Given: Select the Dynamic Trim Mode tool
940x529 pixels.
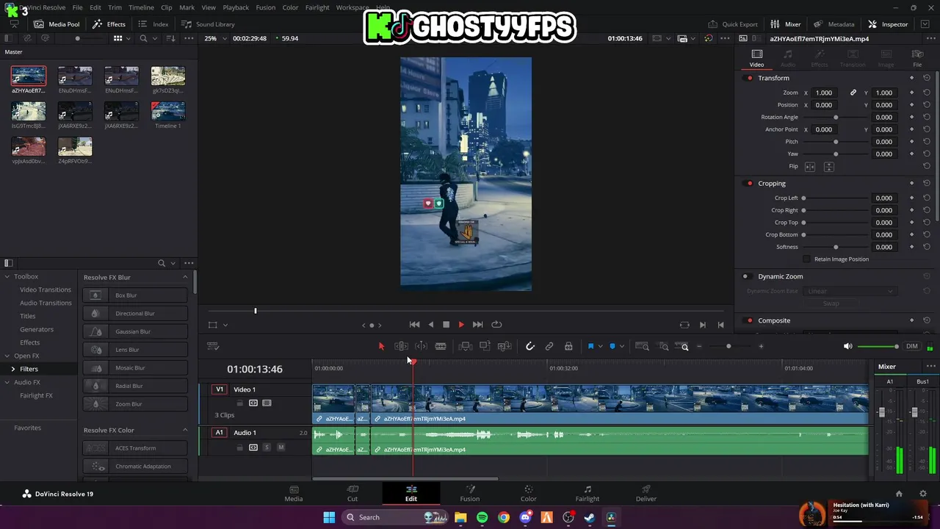Looking at the screenshot, I should coord(421,346).
